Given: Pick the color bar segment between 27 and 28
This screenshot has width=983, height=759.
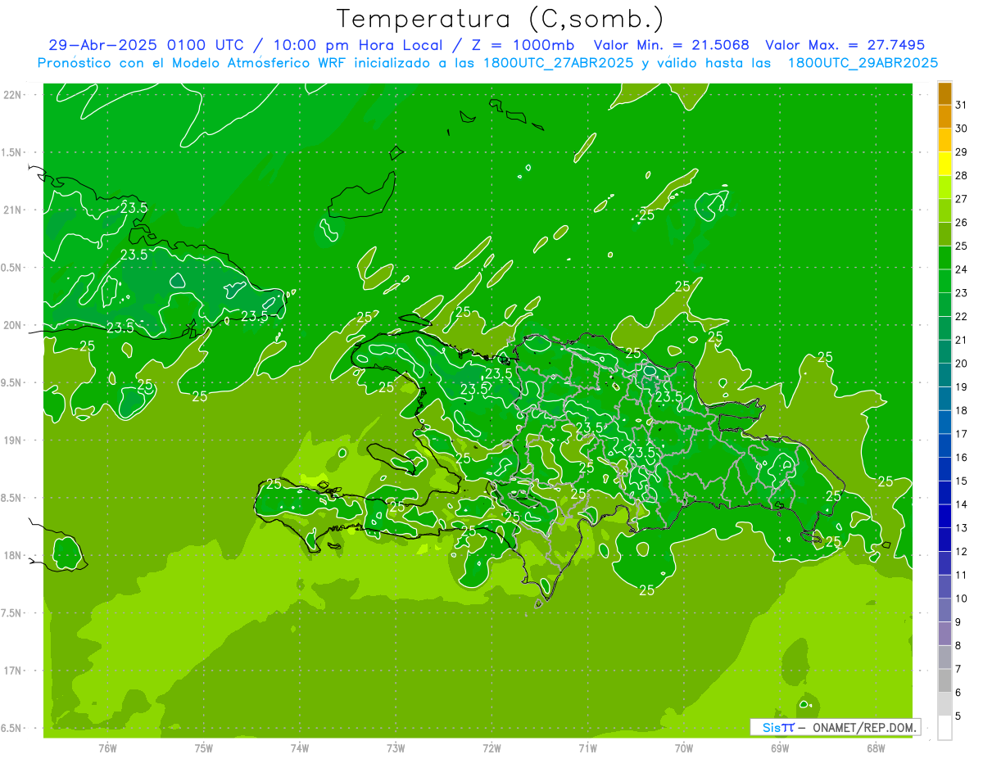Looking at the screenshot, I should tap(944, 187).
